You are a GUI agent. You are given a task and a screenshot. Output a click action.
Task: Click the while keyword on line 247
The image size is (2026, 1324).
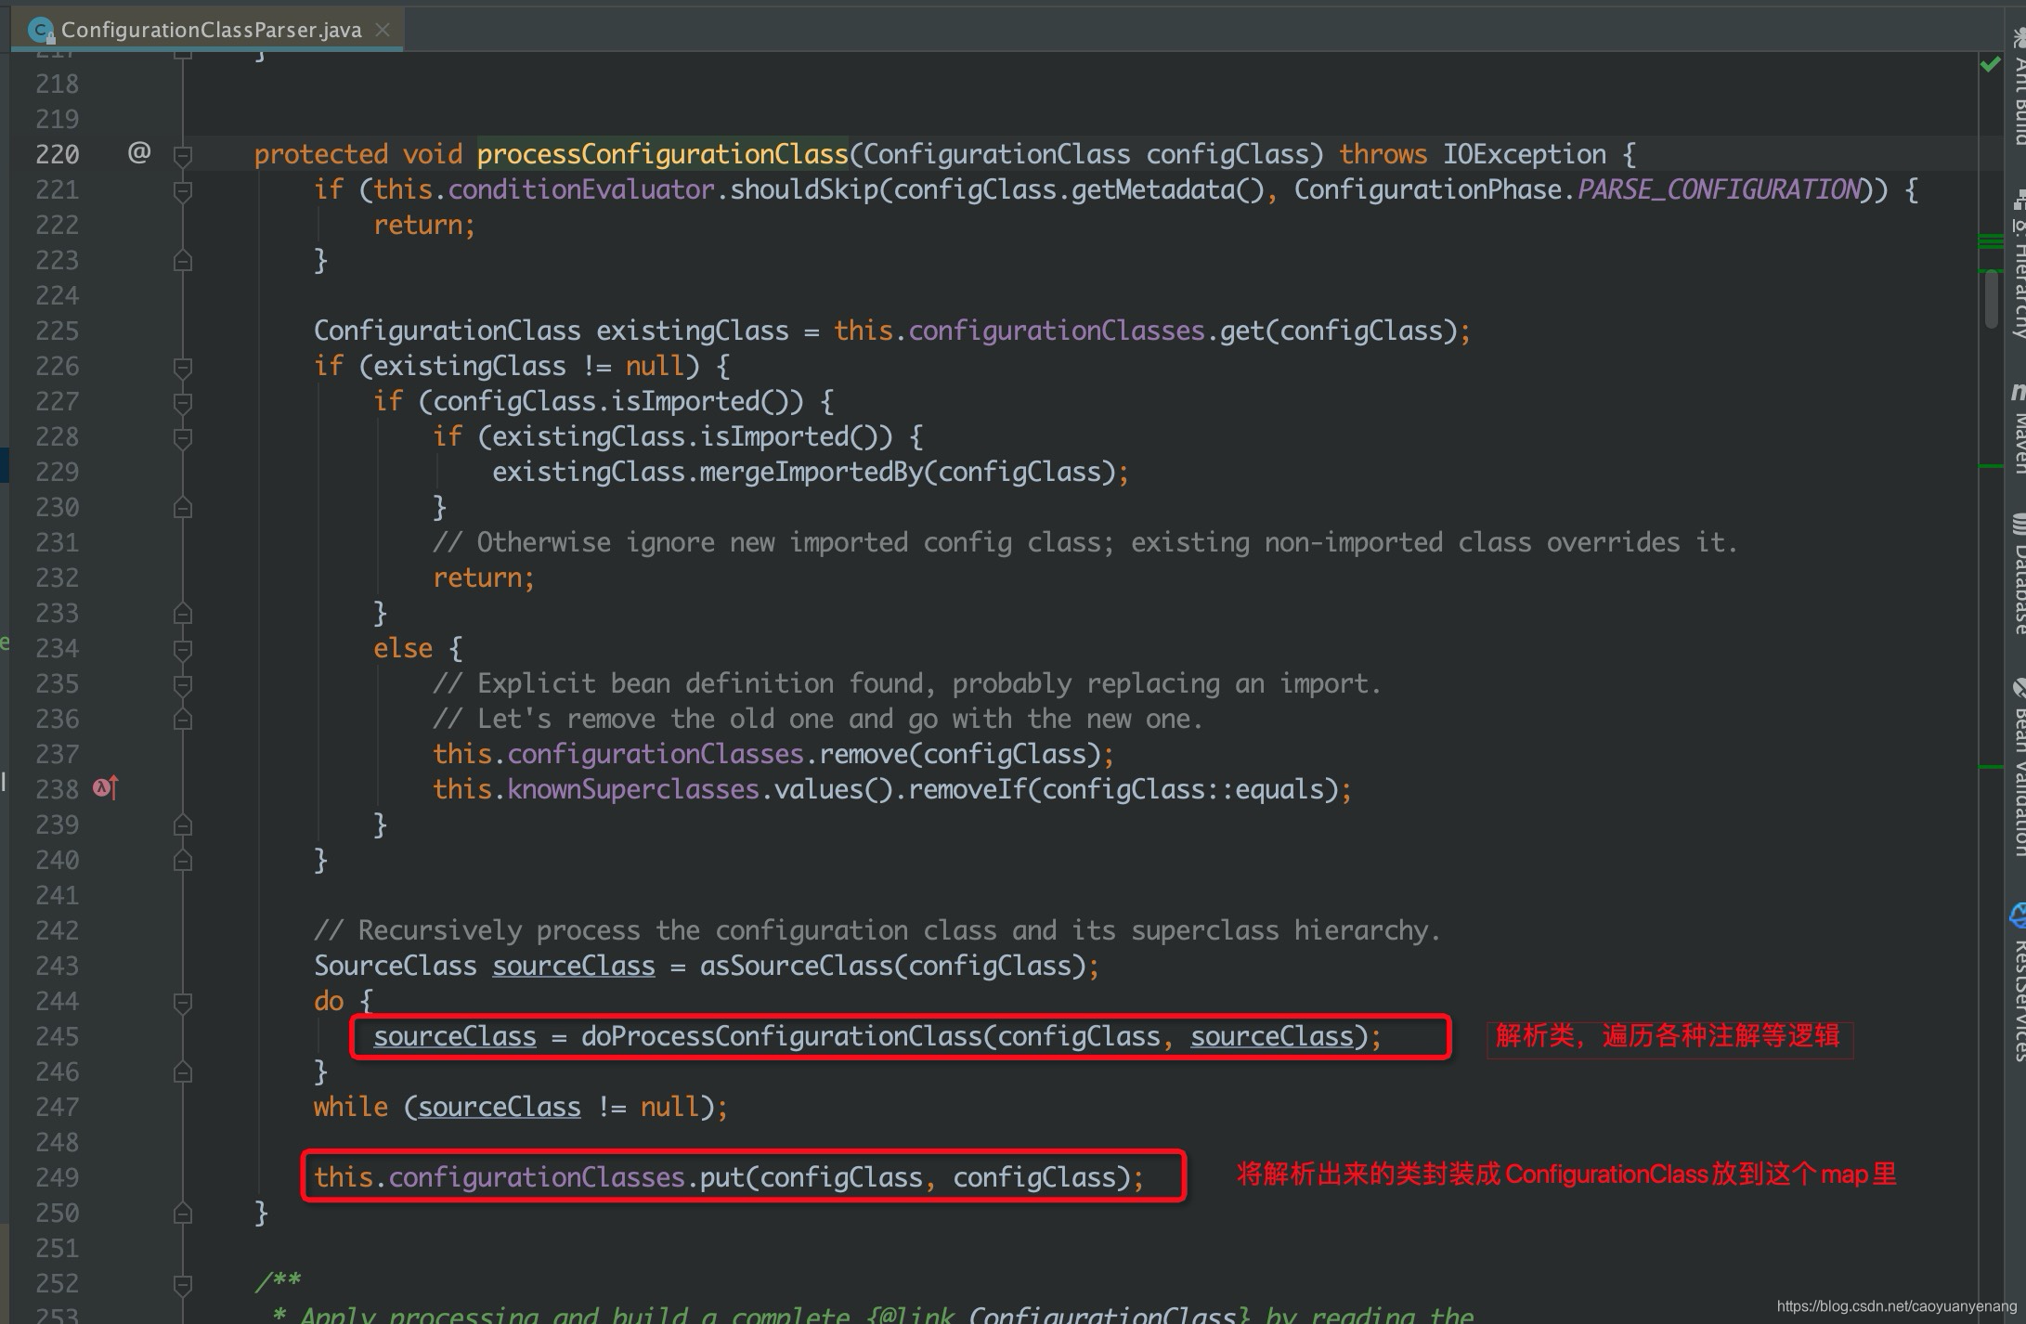pyautogui.click(x=351, y=1107)
